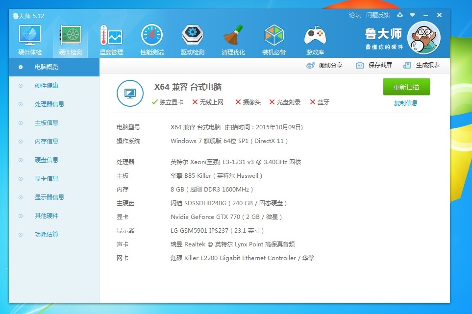Click 复制信息 copy info link
Viewport: 472px width, 314px height.
[x=406, y=103]
